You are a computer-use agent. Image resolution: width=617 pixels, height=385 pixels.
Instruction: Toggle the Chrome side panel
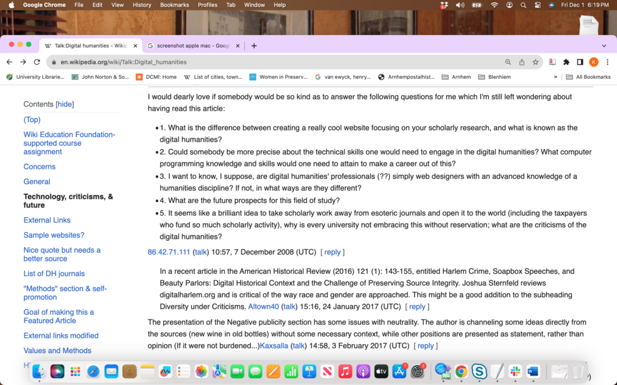click(x=580, y=62)
